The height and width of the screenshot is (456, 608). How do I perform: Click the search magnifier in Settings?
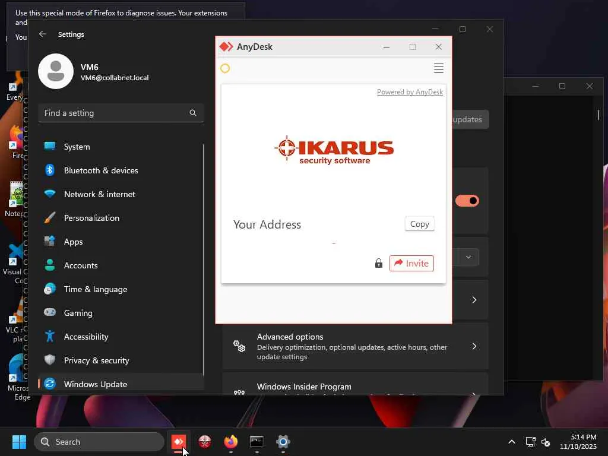click(193, 113)
